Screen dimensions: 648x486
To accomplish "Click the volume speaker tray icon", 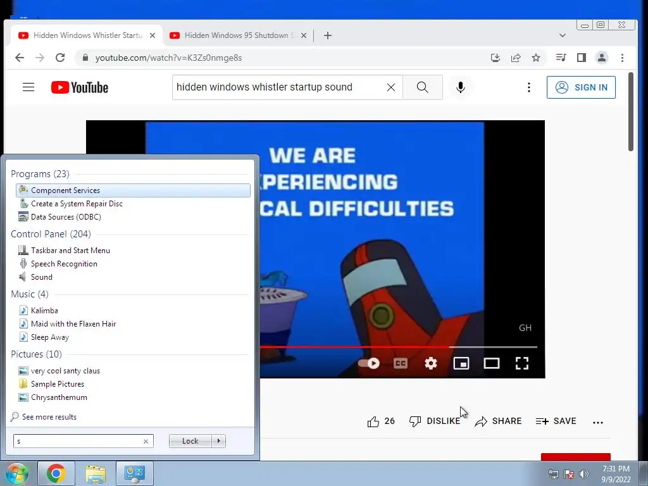I will (x=584, y=474).
